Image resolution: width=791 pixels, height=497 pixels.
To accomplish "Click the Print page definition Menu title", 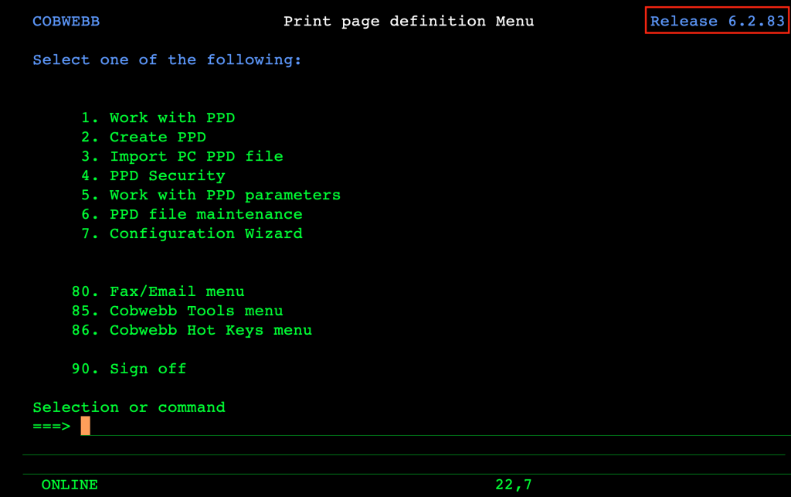I will point(409,21).
